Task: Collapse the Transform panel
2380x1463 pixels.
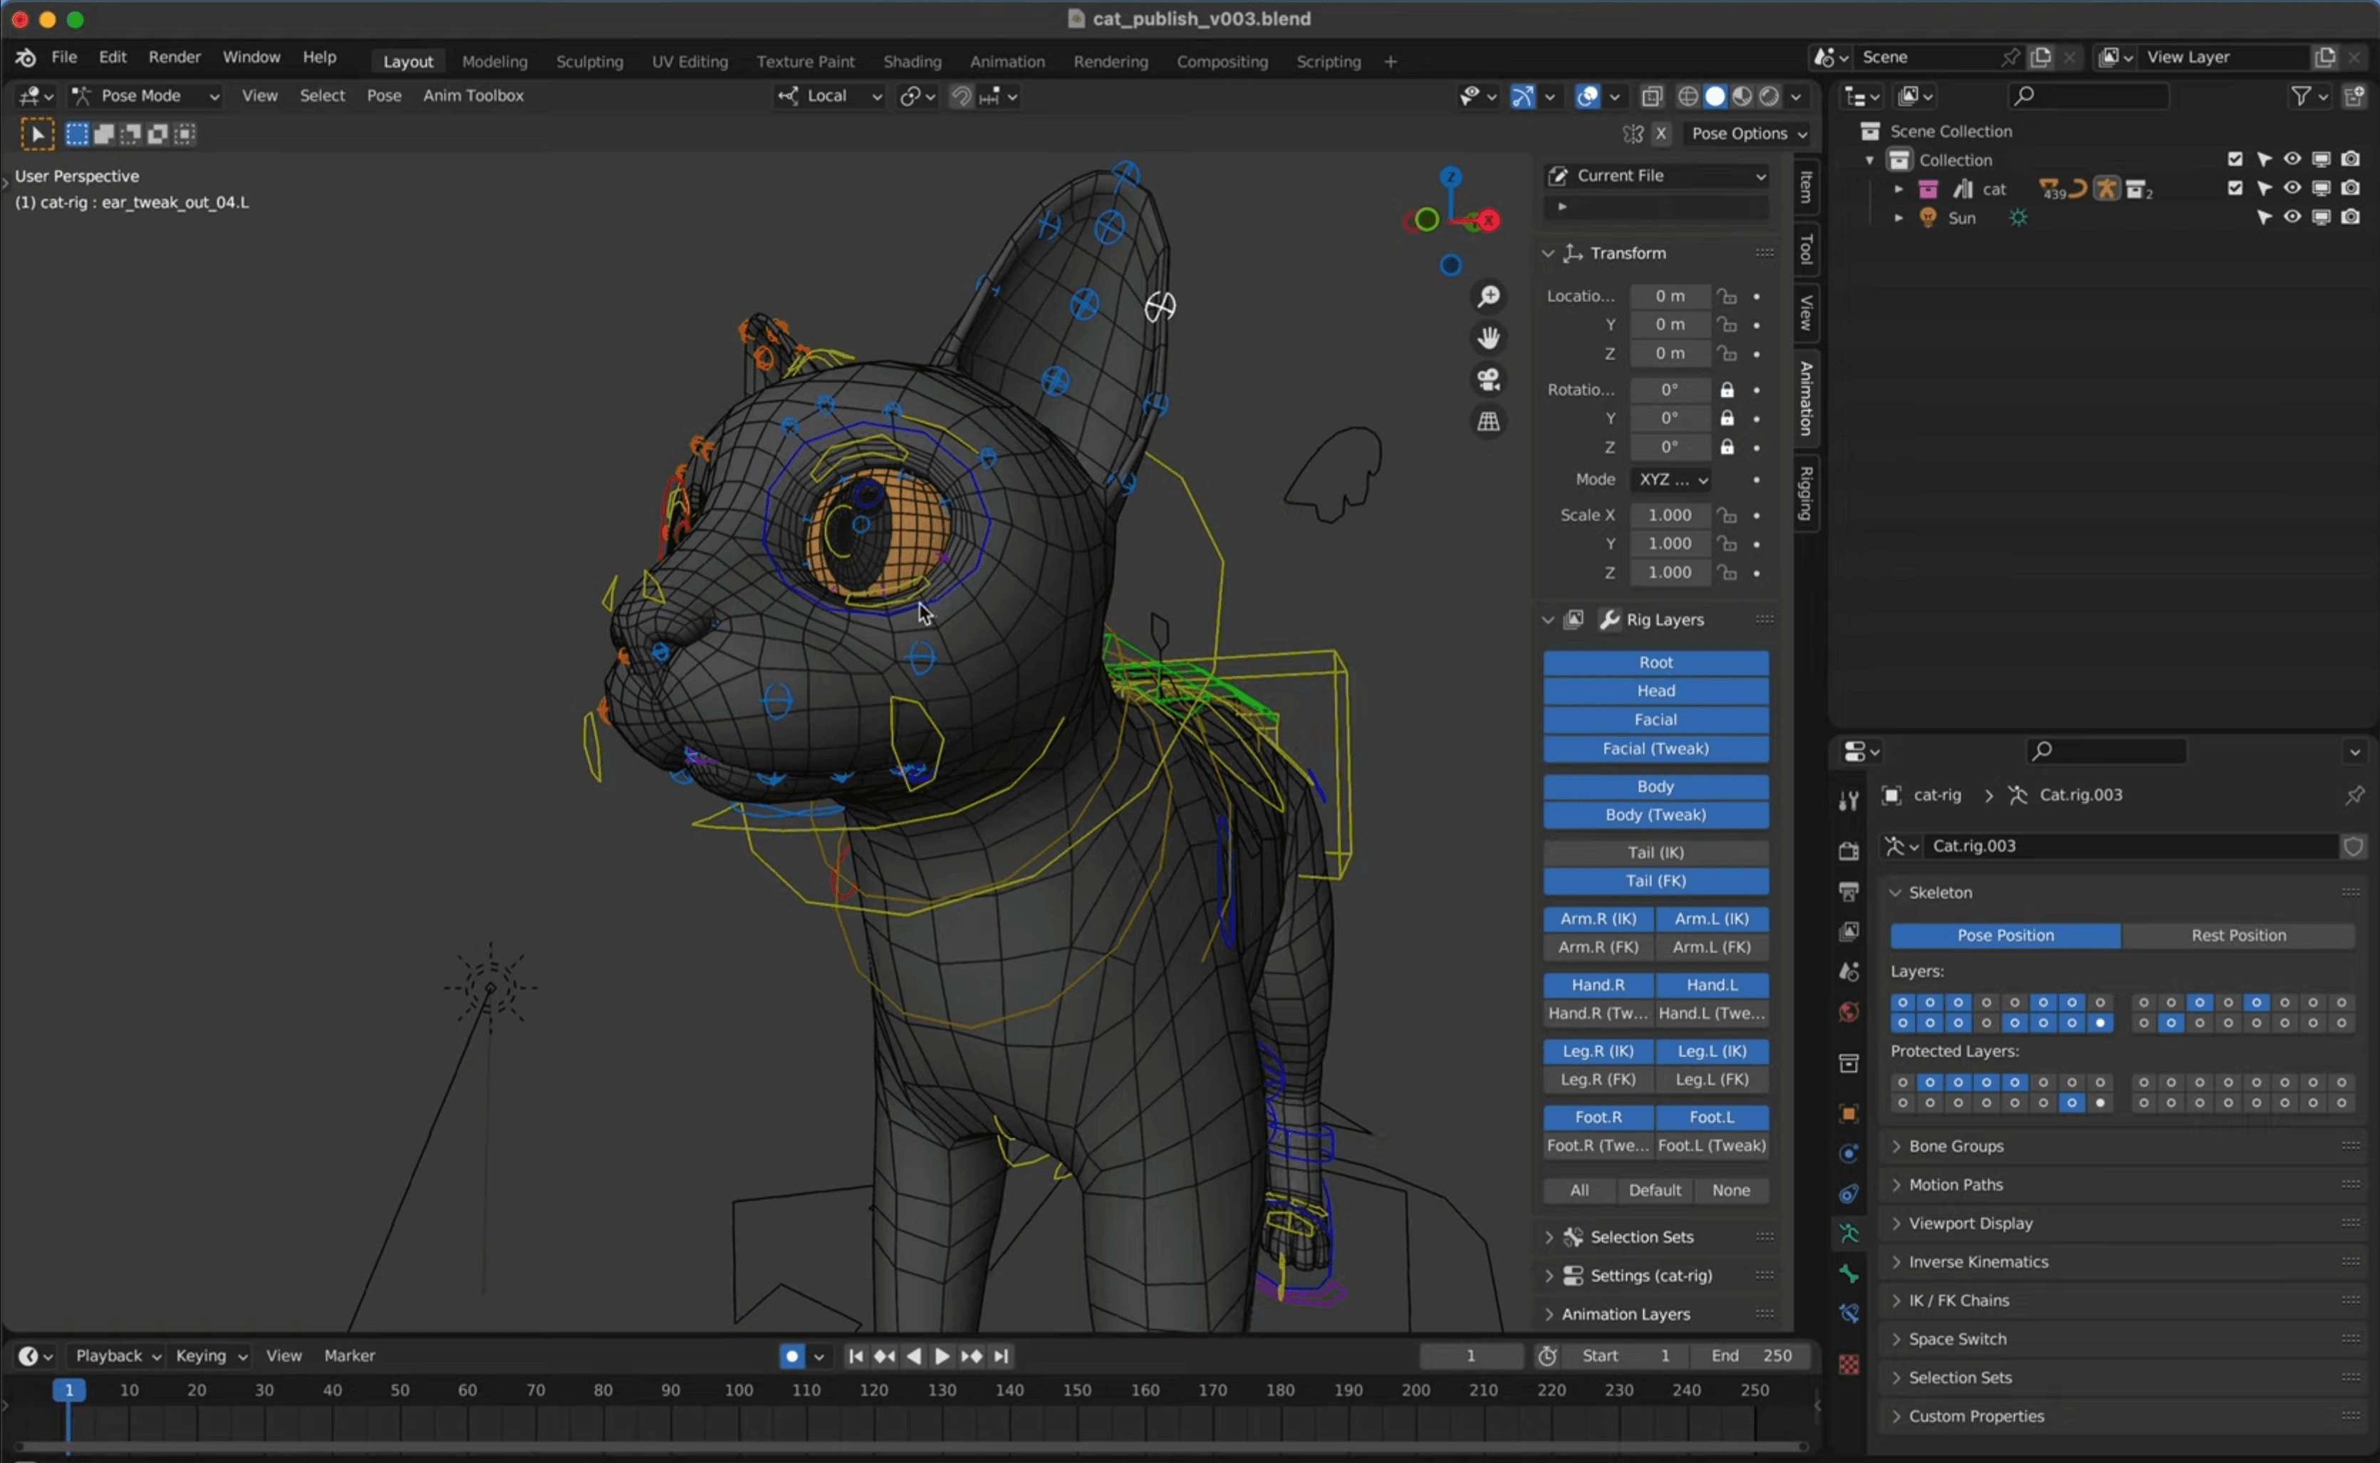Action: (1548, 253)
